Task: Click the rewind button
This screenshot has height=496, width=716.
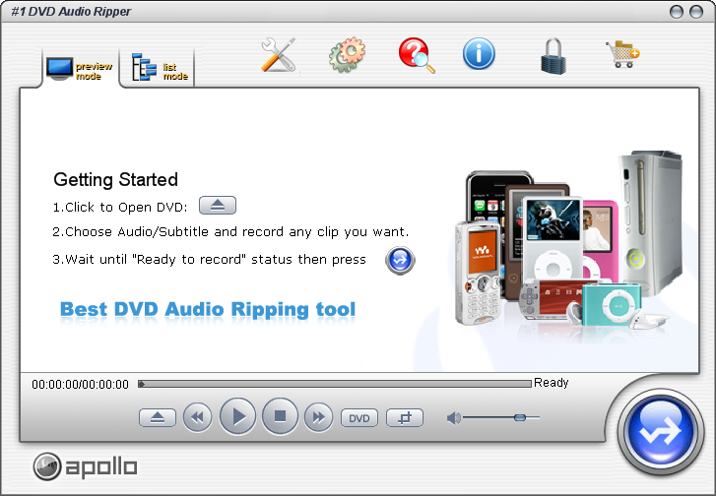Action: (x=198, y=418)
